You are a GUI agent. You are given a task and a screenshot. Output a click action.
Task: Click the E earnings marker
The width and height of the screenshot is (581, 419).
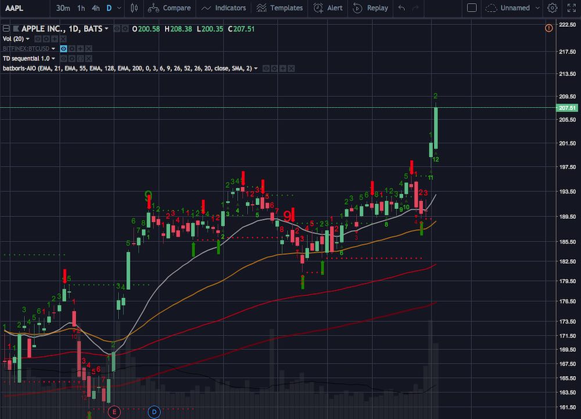[x=114, y=412]
